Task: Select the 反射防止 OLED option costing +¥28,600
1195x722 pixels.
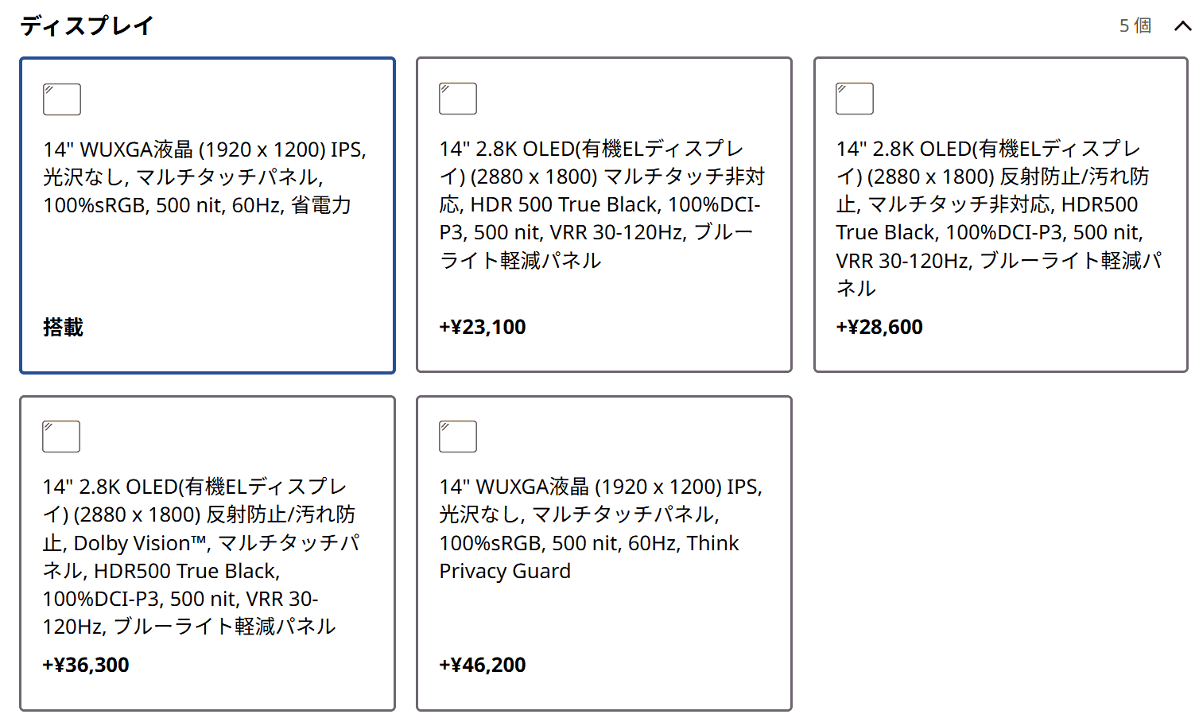Action: click(x=1000, y=215)
